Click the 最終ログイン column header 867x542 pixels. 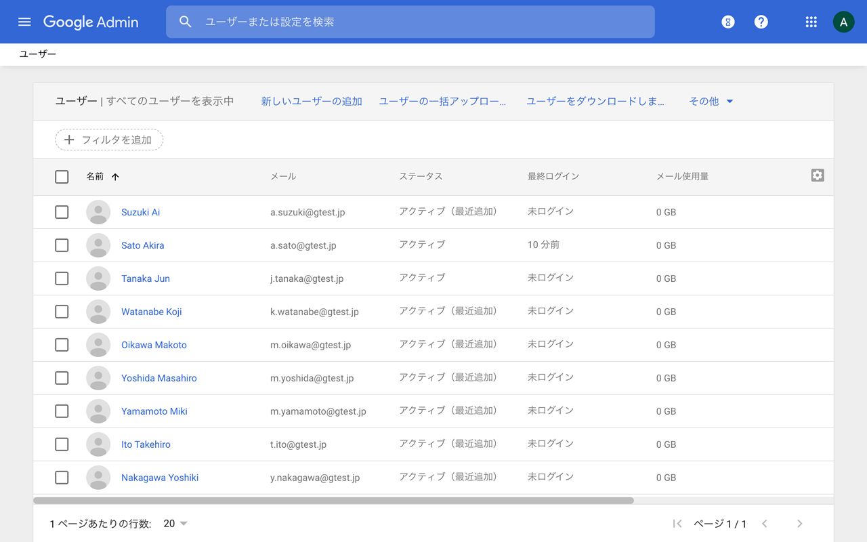[x=553, y=177]
